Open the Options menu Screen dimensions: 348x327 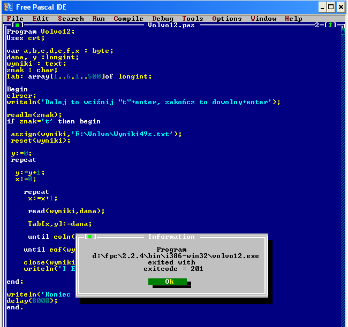(x=227, y=19)
